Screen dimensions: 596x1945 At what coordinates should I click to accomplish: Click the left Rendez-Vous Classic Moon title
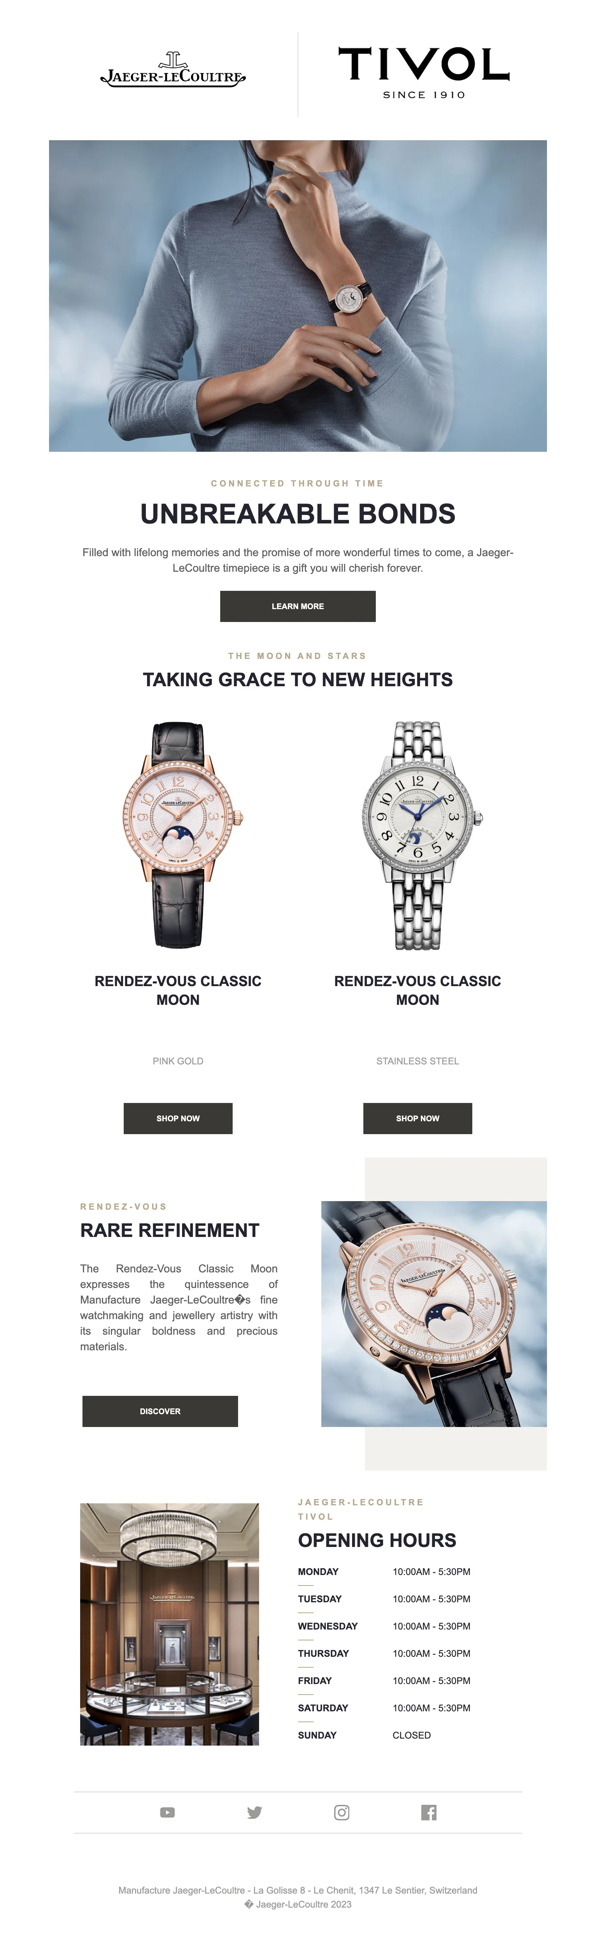(x=178, y=991)
